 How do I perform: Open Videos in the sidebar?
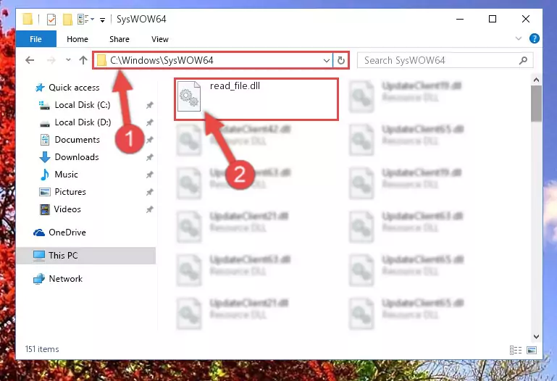[67, 209]
